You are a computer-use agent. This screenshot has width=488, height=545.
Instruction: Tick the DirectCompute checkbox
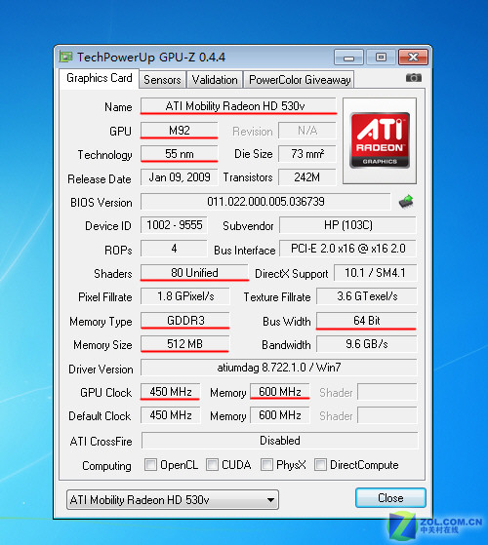(320, 464)
